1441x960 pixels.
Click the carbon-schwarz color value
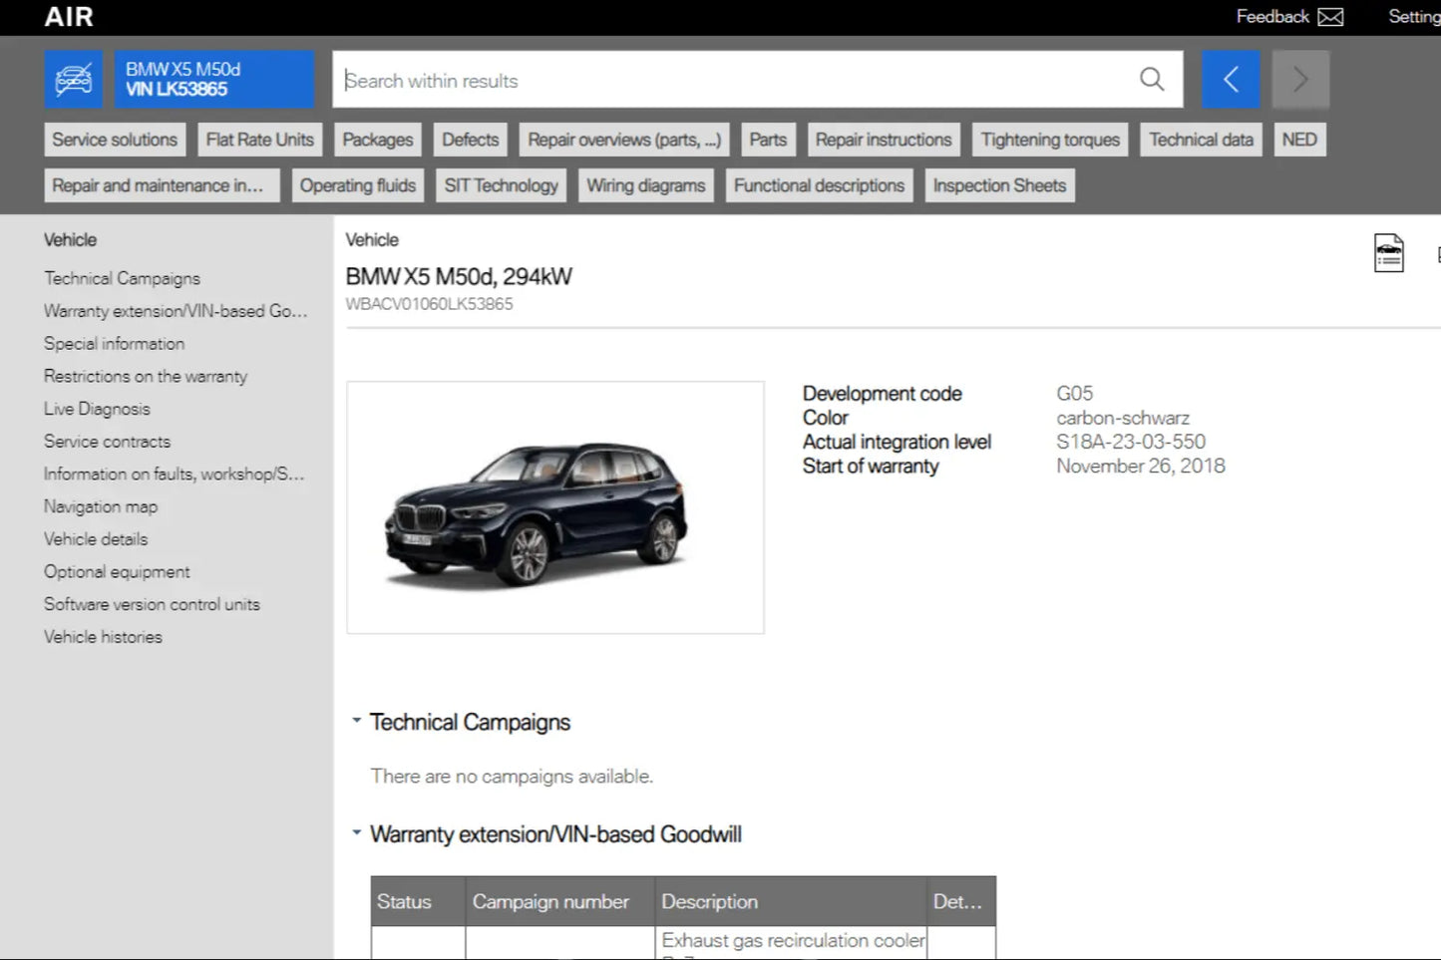1123,418
